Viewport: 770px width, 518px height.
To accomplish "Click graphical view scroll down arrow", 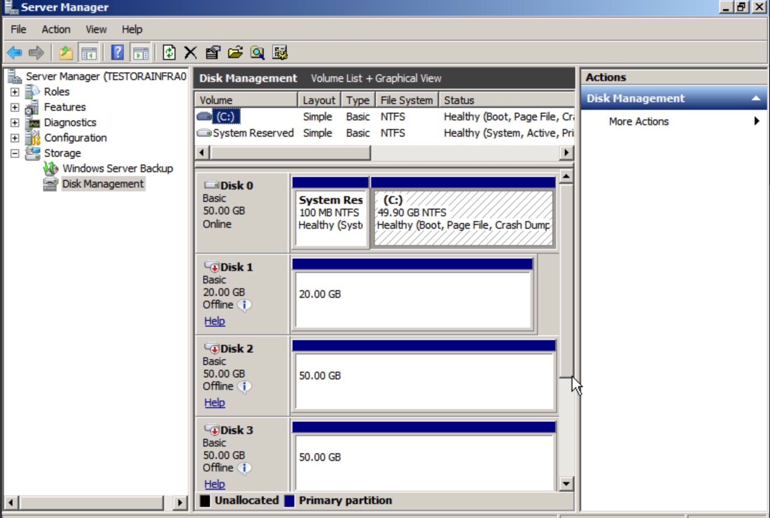I will click(566, 483).
